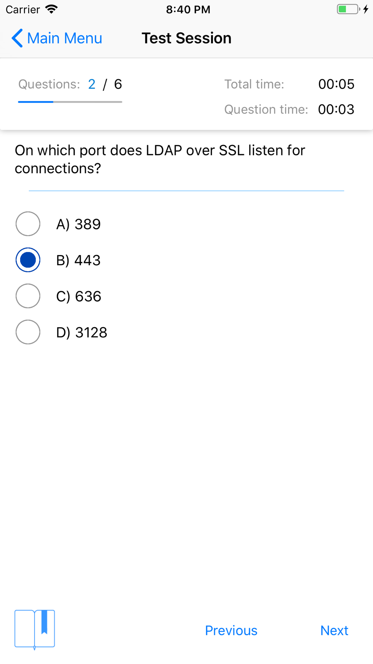Image resolution: width=373 pixels, height=664 pixels.
Task: Click the questions progress bar
Action: 70,102
